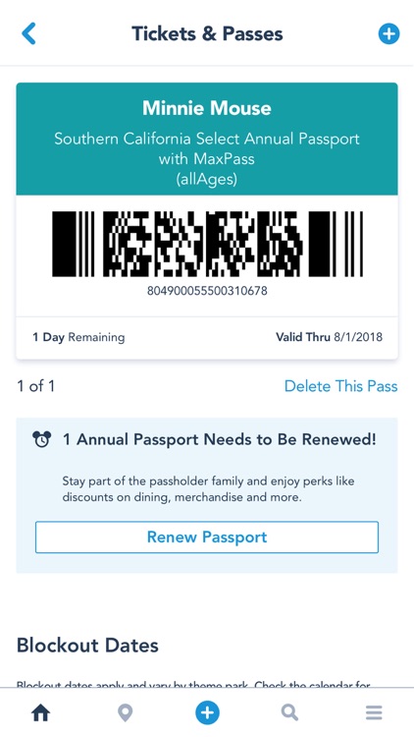This screenshot has width=414, height=737.
Task: Tap the passholder perks description text
Action: pos(208,489)
